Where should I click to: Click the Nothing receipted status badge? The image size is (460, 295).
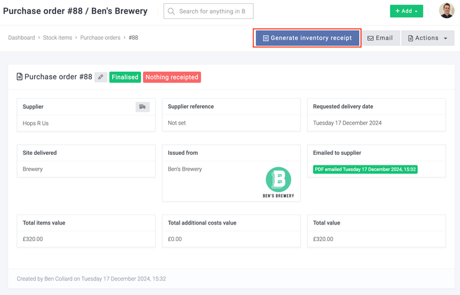[x=172, y=77]
